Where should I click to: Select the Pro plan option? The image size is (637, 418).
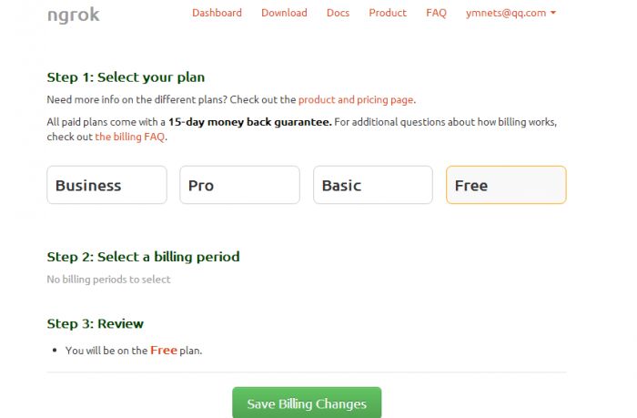[239, 185]
